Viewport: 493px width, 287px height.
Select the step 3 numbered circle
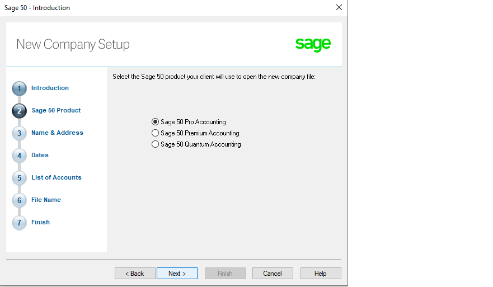click(19, 133)
